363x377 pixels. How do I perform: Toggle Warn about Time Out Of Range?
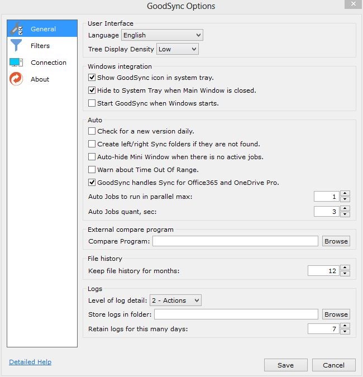click(92, 169)
